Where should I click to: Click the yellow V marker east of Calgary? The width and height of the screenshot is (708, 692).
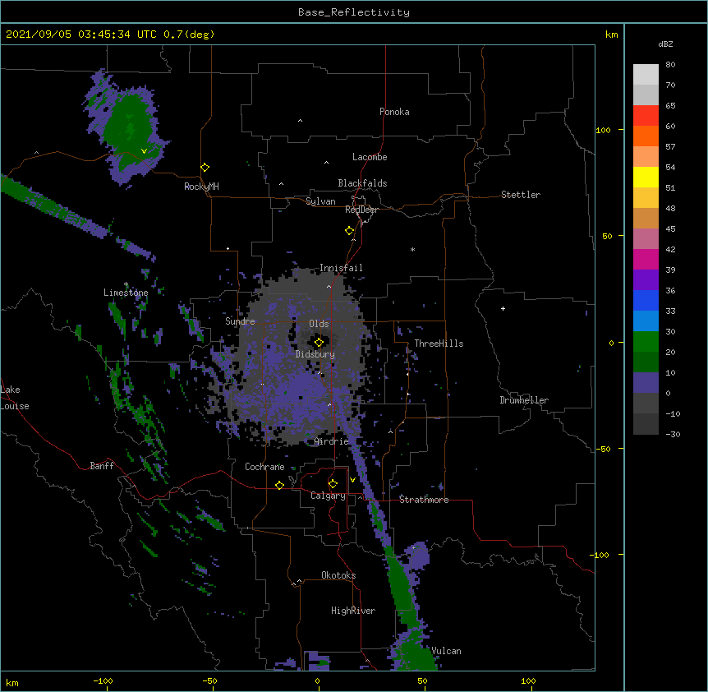point(352,480)
